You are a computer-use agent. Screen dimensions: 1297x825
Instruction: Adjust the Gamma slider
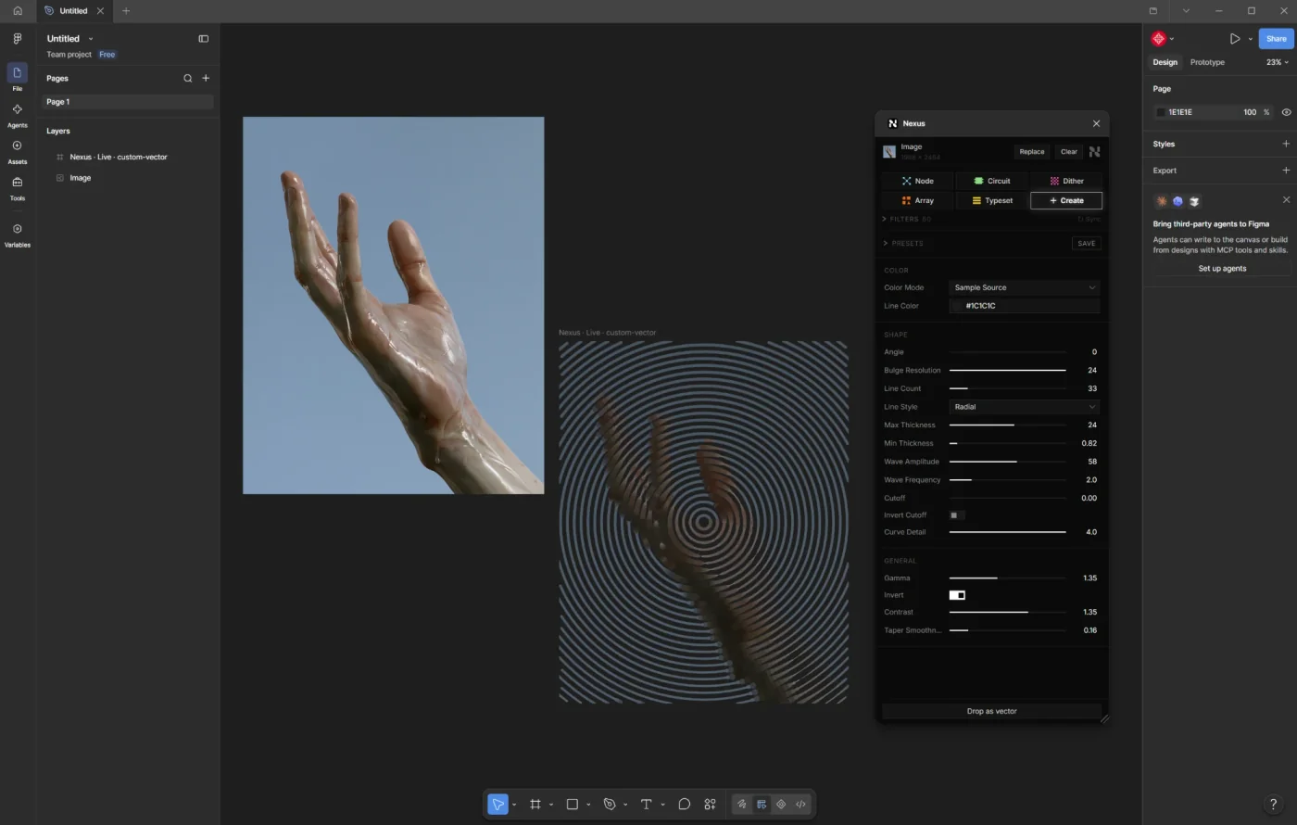tap(1007, 578)
